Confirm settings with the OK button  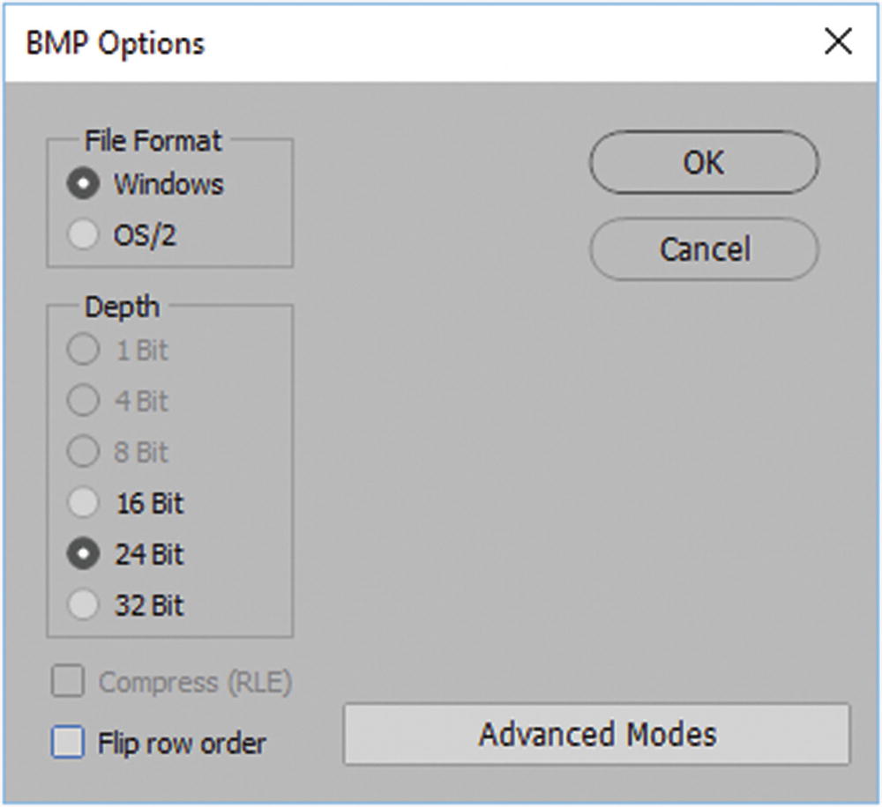tap(703, 162)
